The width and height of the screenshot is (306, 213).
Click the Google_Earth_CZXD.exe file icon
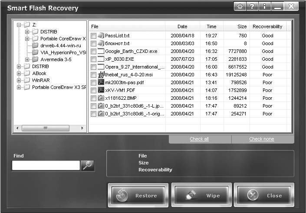[101, 51]
